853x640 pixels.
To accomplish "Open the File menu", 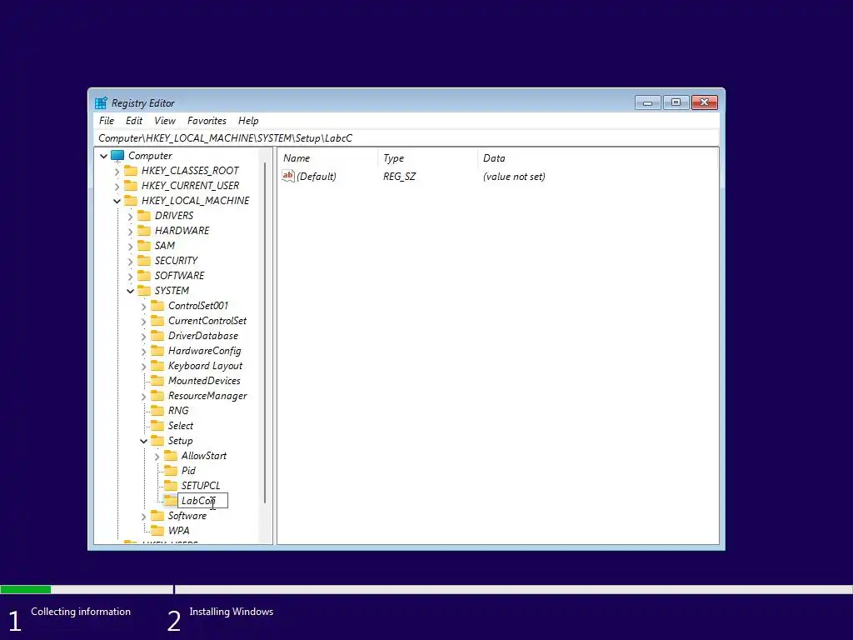I will click(106, 121).
